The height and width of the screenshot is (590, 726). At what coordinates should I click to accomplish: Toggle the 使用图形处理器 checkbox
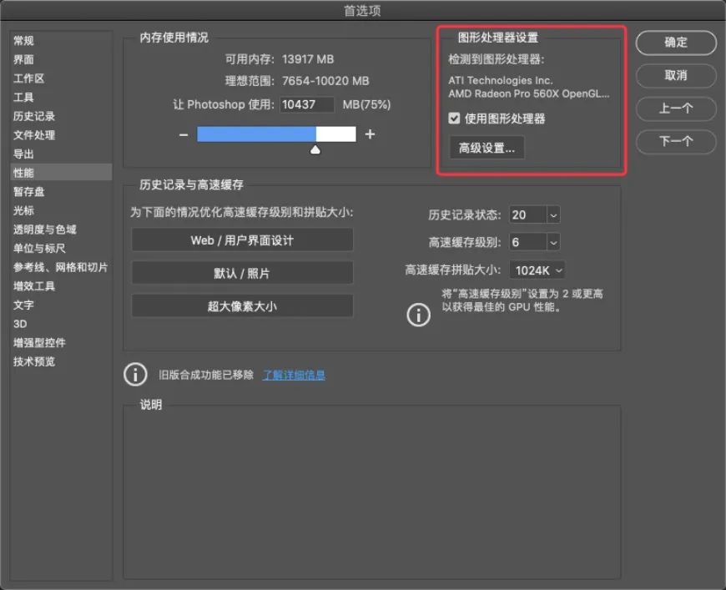[x=454, y=119]
